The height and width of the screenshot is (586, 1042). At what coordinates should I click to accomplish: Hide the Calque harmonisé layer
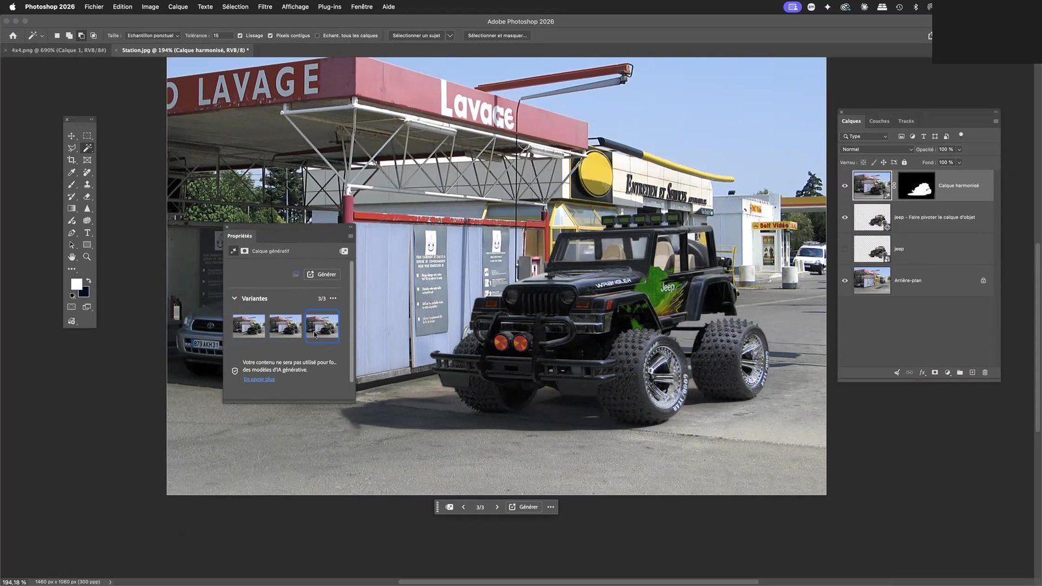point(845,186)
